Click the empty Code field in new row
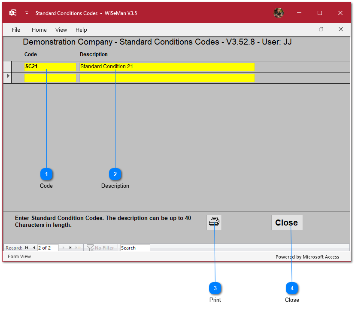 50,78
